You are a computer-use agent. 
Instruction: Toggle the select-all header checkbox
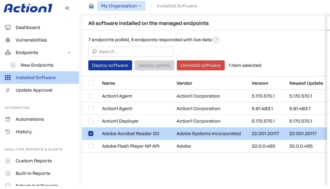click(x=91, y=83)
